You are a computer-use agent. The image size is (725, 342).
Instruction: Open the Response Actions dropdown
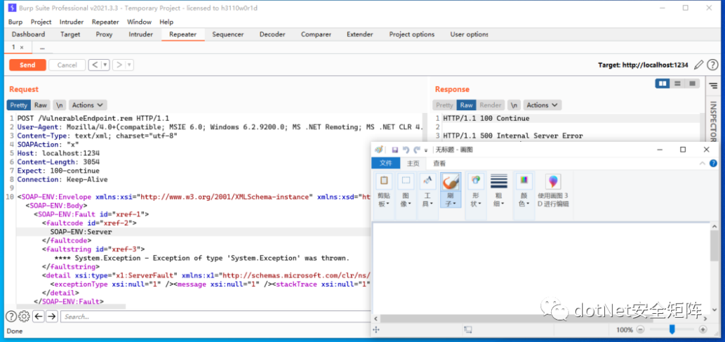tap(542, 105)
